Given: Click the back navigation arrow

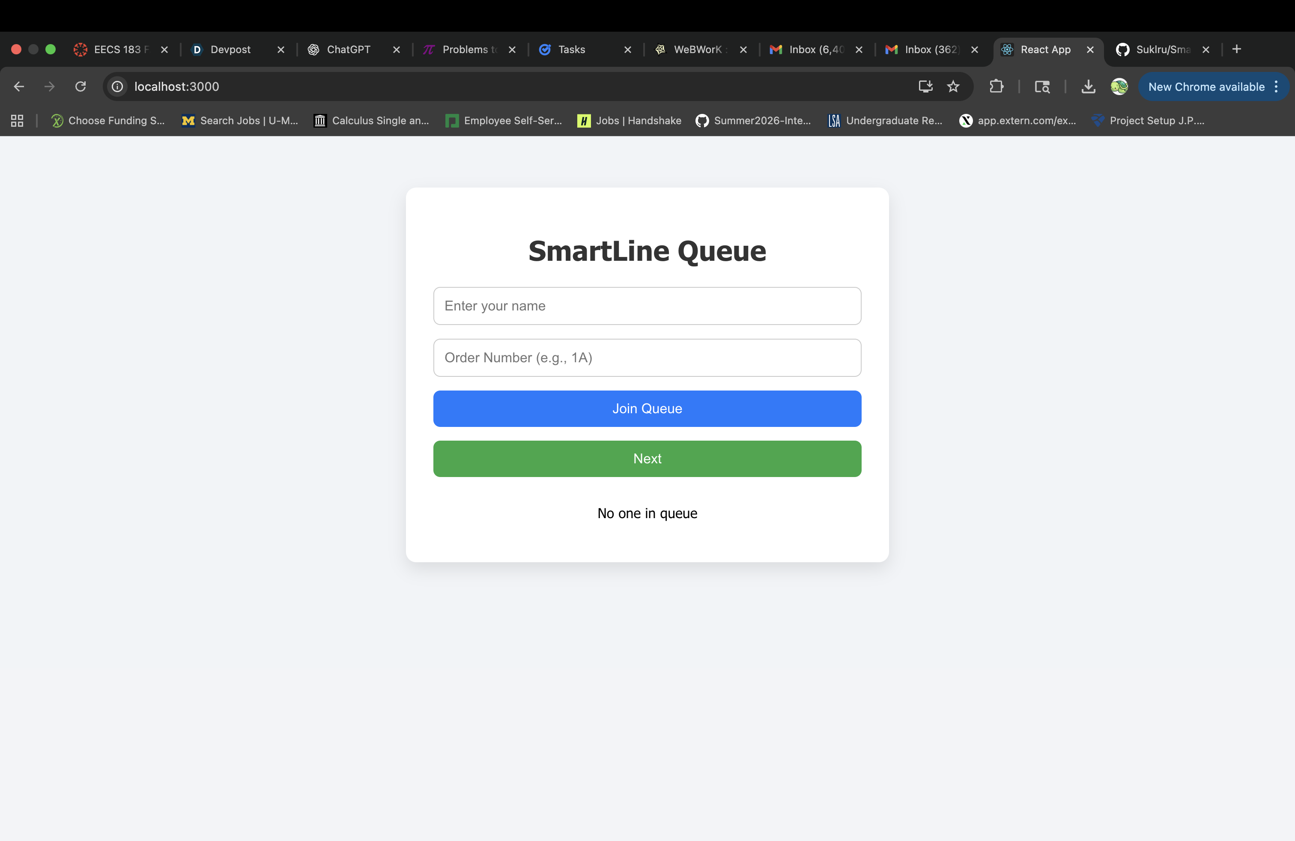Looking at the screenshot, I should pyautogui.click(x=19, y=86).
